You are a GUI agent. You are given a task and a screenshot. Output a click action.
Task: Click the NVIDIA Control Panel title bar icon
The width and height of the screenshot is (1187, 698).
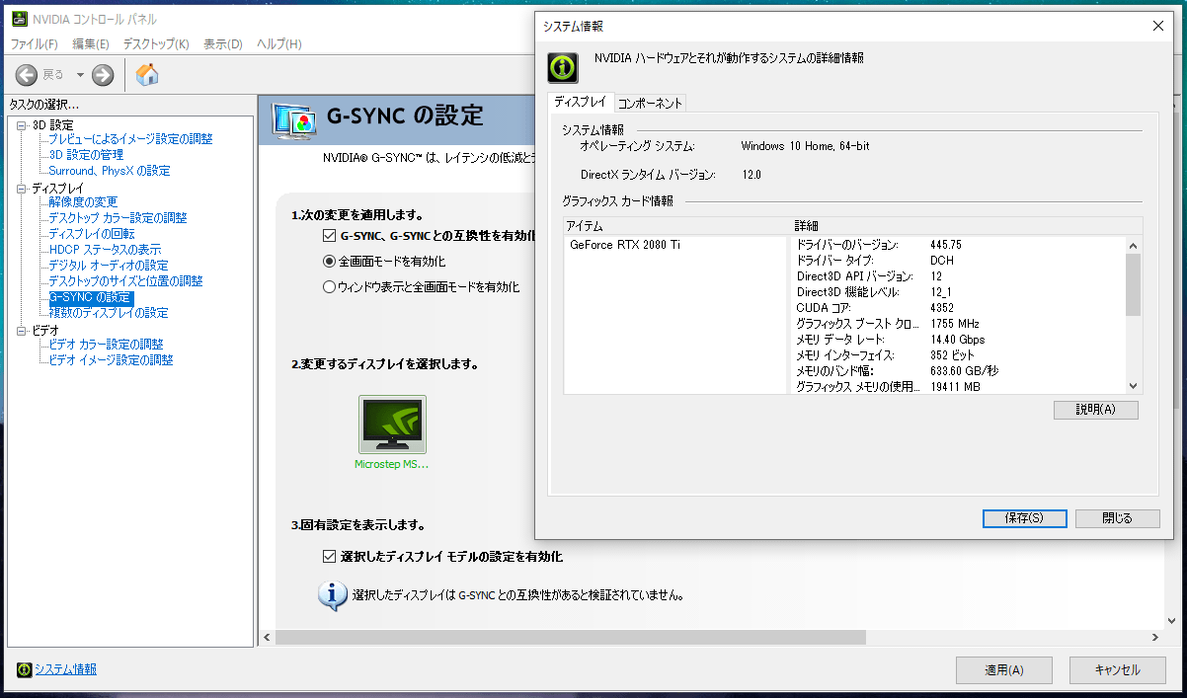pyautogui.click(x=18, y=20)
